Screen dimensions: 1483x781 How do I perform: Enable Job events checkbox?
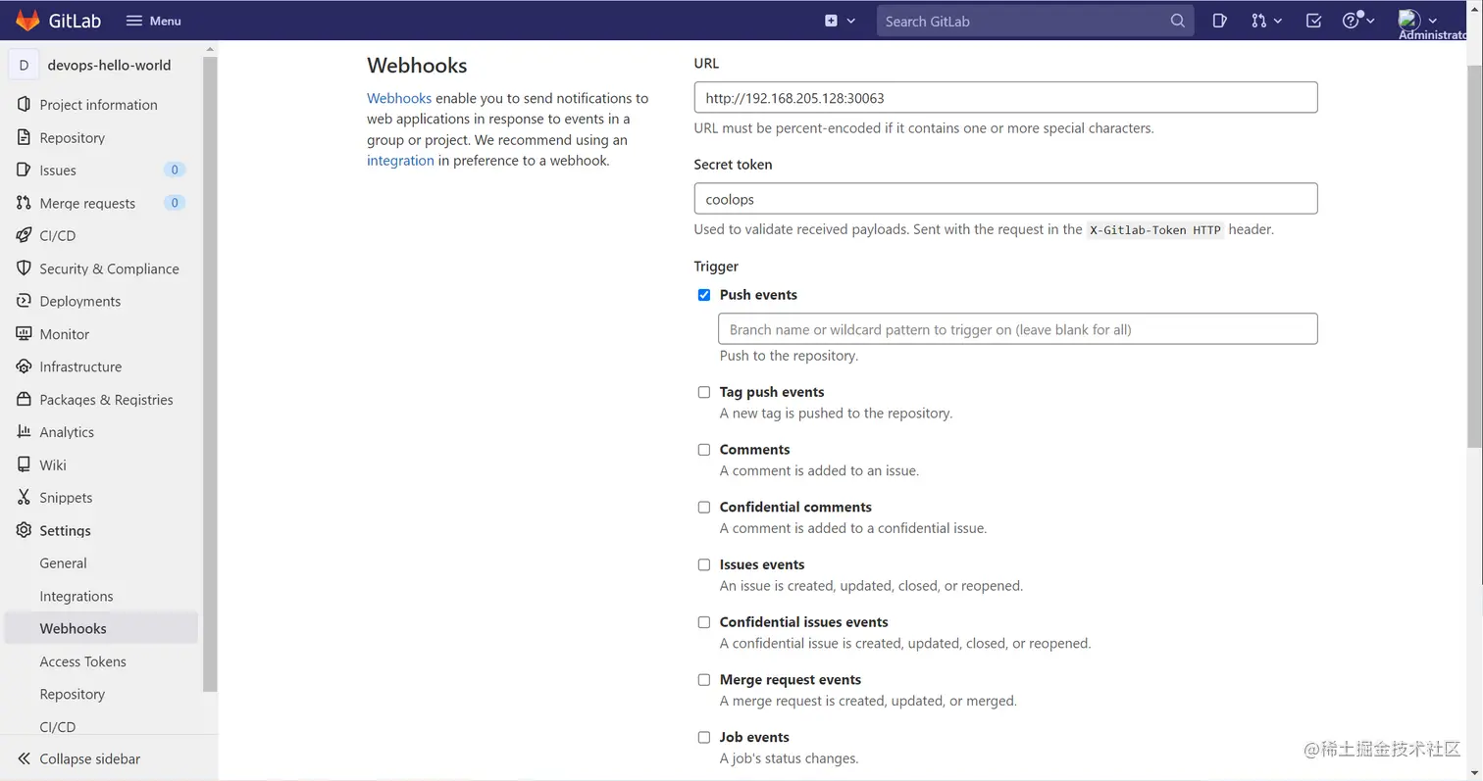[x=703, y=737]
